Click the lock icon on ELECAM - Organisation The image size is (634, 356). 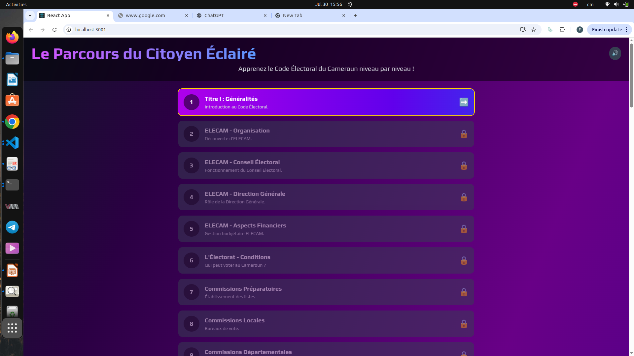(464, 134)
